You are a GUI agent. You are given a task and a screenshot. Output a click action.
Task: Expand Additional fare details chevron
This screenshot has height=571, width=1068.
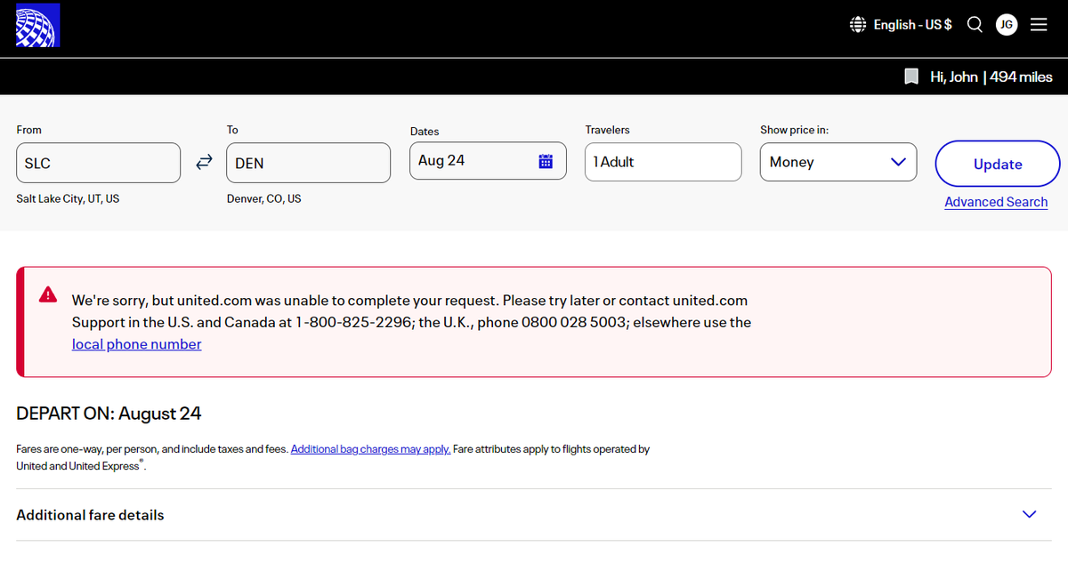[x=1030, y=514]
